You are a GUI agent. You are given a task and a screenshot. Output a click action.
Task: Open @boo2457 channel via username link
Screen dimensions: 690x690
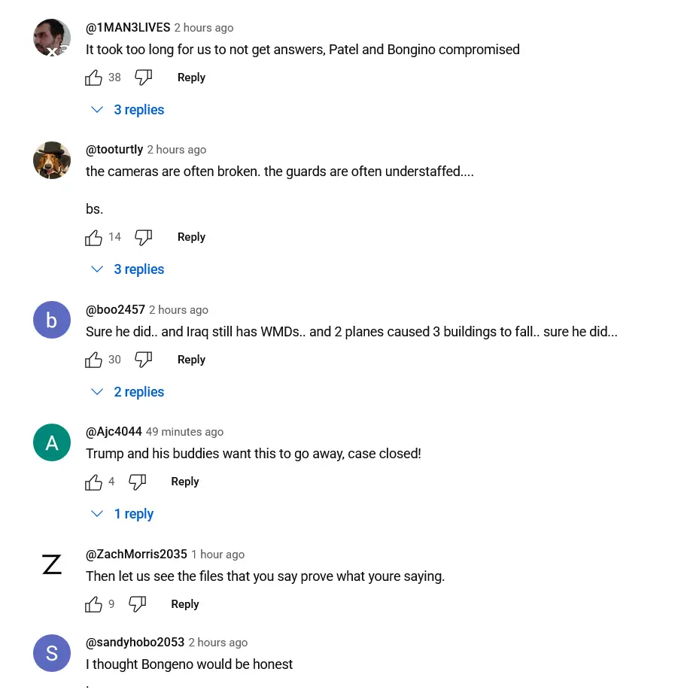[115, 310]
